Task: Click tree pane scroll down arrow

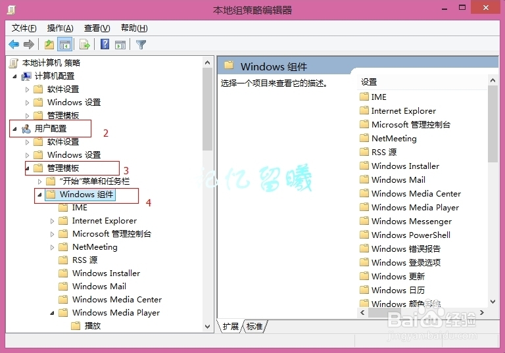Action: tap(207, 326)
